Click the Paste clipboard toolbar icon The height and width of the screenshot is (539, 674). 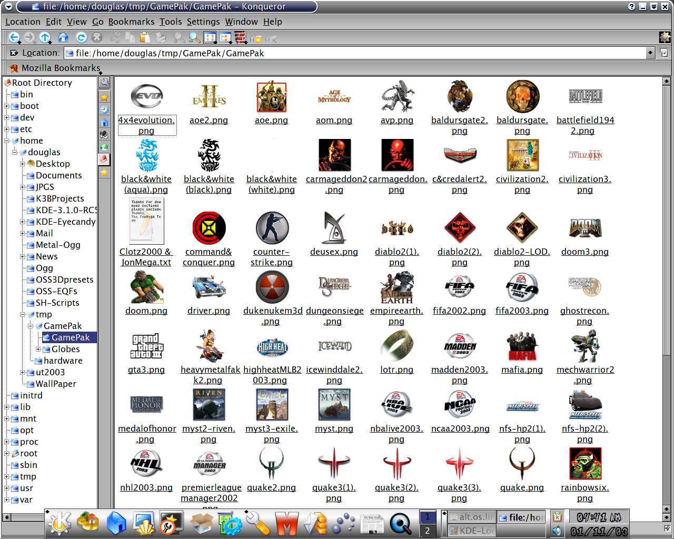point(145,37)
